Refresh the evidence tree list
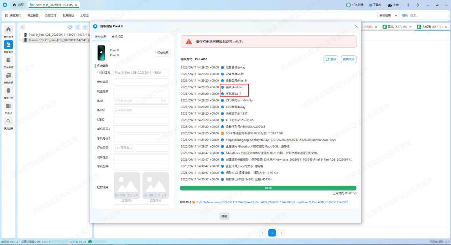The image size is (451, 245). [70, 27]
